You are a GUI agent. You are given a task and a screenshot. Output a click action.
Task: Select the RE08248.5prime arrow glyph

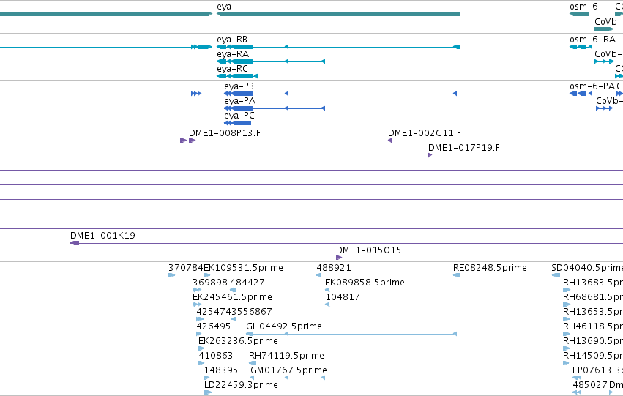coord(456,275)
